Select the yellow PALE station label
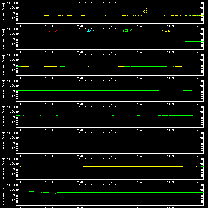208x208 pixels. 165,30
